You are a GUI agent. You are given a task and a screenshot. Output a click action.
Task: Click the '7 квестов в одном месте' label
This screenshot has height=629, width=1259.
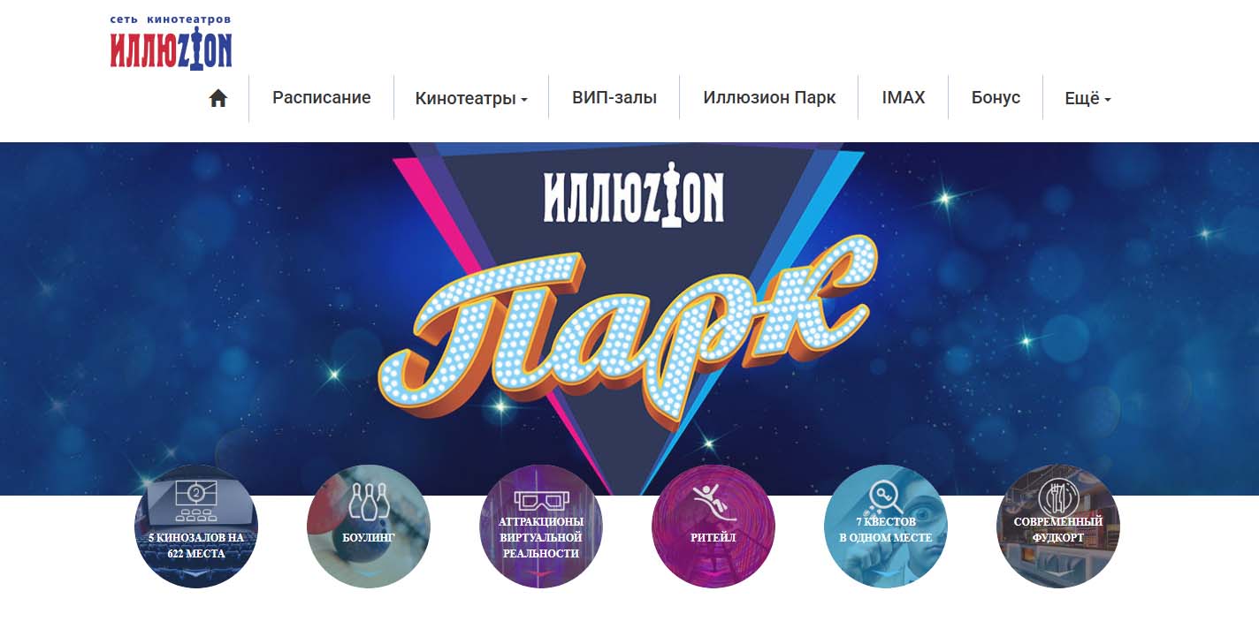[885, 529]
